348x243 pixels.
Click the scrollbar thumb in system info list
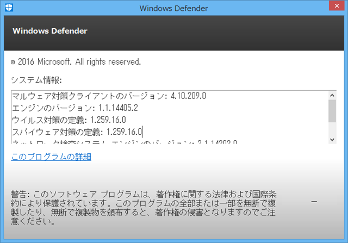pyautogui.click(x=332, y=111)
